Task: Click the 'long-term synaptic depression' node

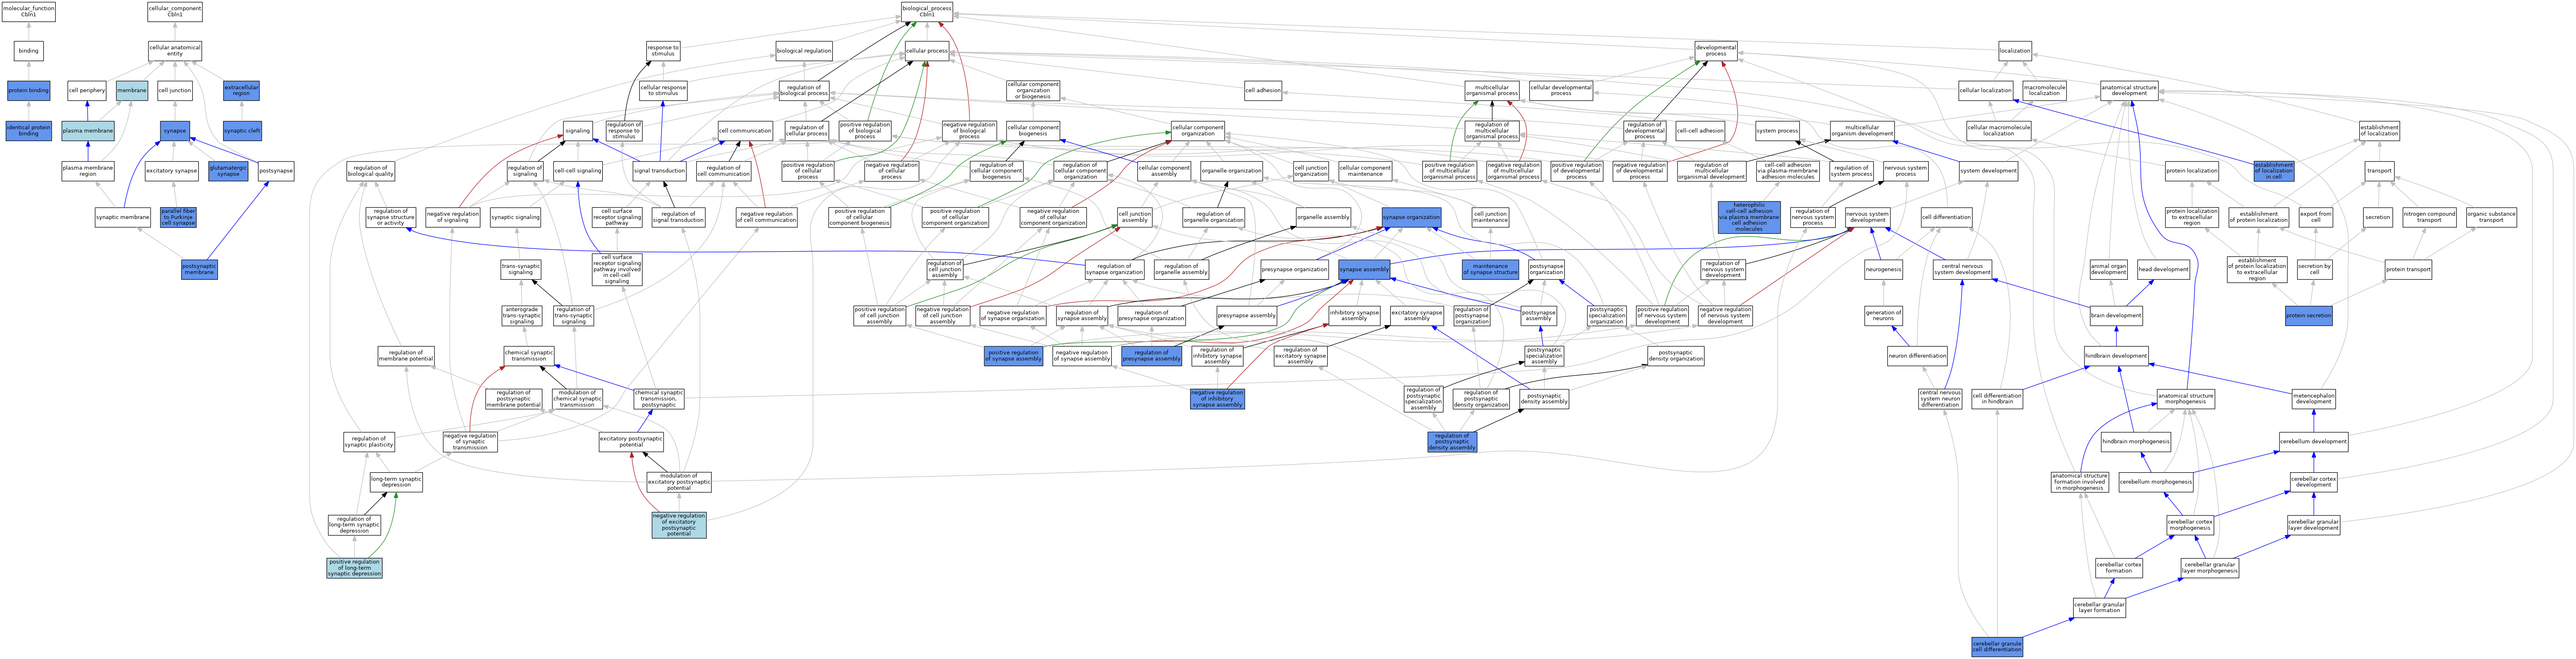Action: click(x=396, y=482)
